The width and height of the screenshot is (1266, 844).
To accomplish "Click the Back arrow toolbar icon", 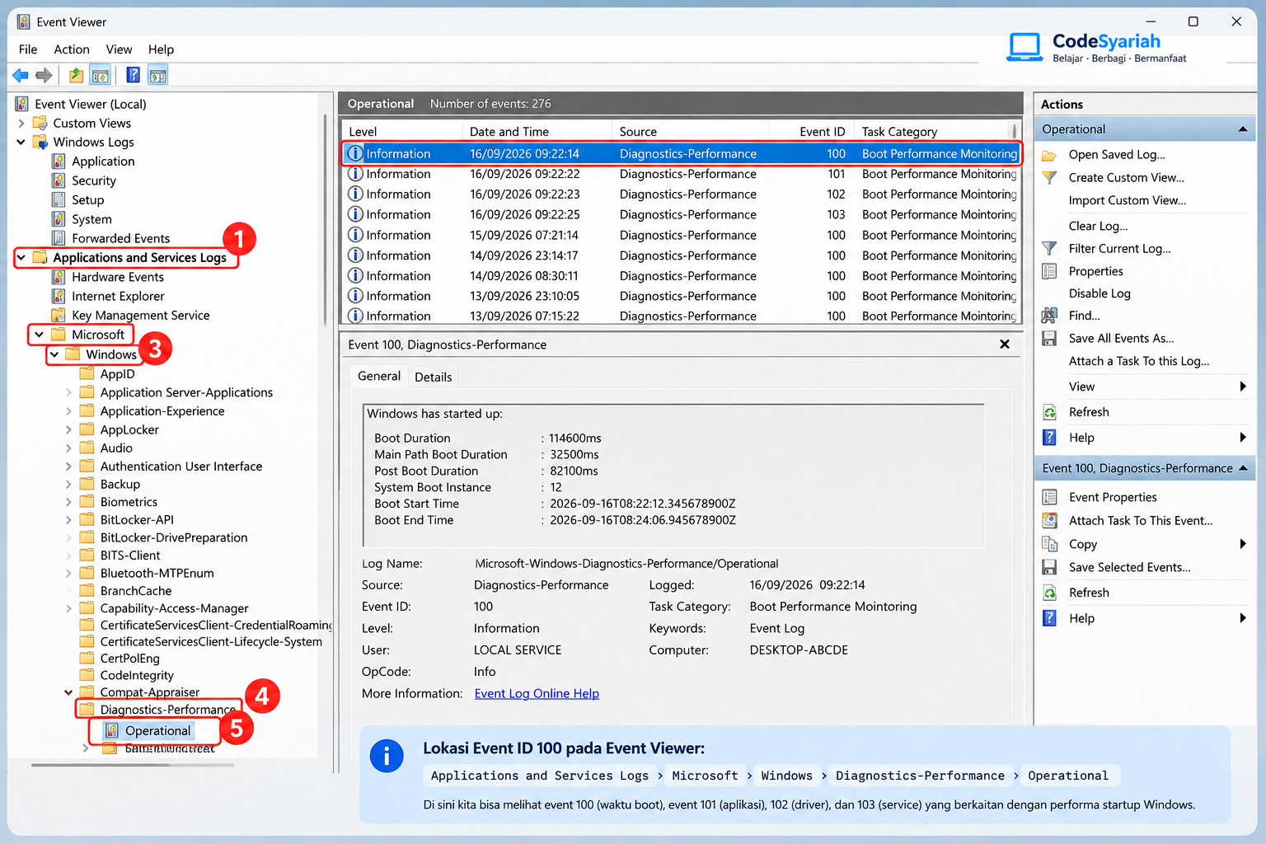I will (x=21, y=76).
